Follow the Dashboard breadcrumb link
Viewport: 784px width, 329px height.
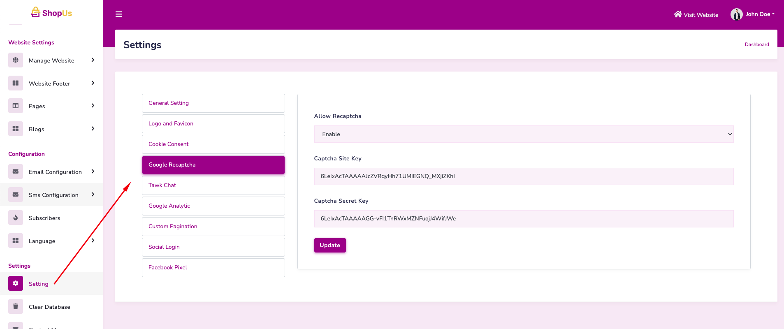[x=756, y=44]
